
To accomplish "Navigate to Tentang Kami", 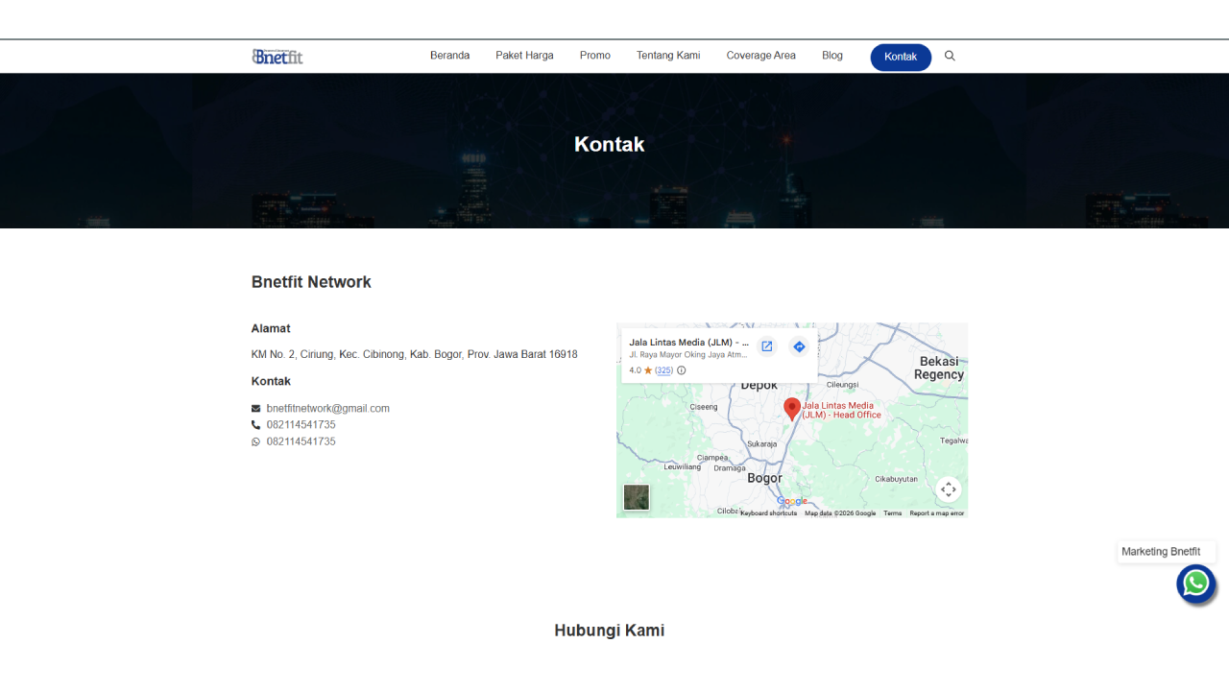I will [x=668, y=56].
